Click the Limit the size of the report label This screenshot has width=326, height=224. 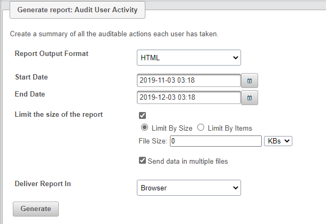pos(59,114)
